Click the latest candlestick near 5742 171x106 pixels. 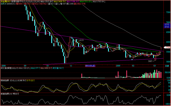(161, 49)
